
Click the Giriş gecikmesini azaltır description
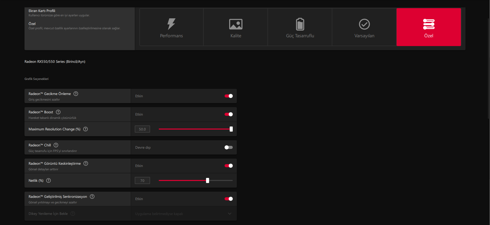pyautogui.click(x=44, y=100)
